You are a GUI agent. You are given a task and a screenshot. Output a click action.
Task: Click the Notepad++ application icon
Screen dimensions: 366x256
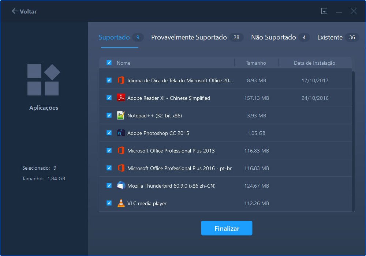[x=121, y=115]
